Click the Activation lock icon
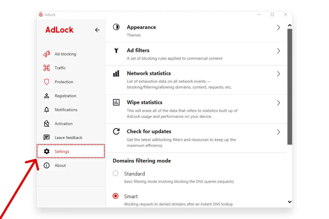 point(47,124)
